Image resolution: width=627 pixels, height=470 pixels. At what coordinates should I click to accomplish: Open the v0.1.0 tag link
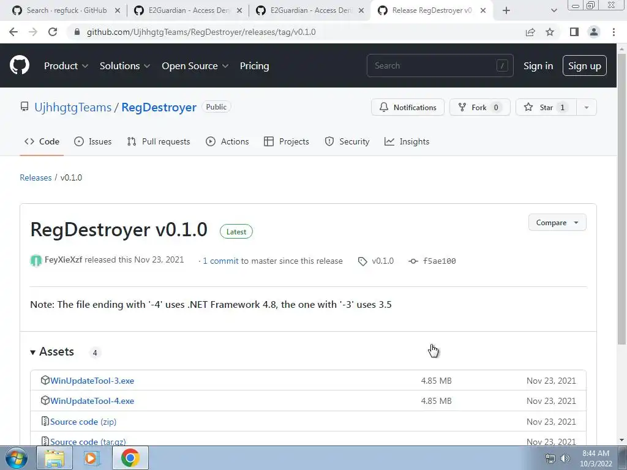click(x=376, y=261)
